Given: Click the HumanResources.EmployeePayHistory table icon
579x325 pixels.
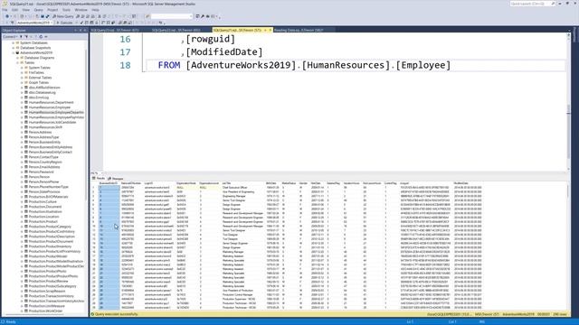Looking at the screenshot, I should pos(26,117).
